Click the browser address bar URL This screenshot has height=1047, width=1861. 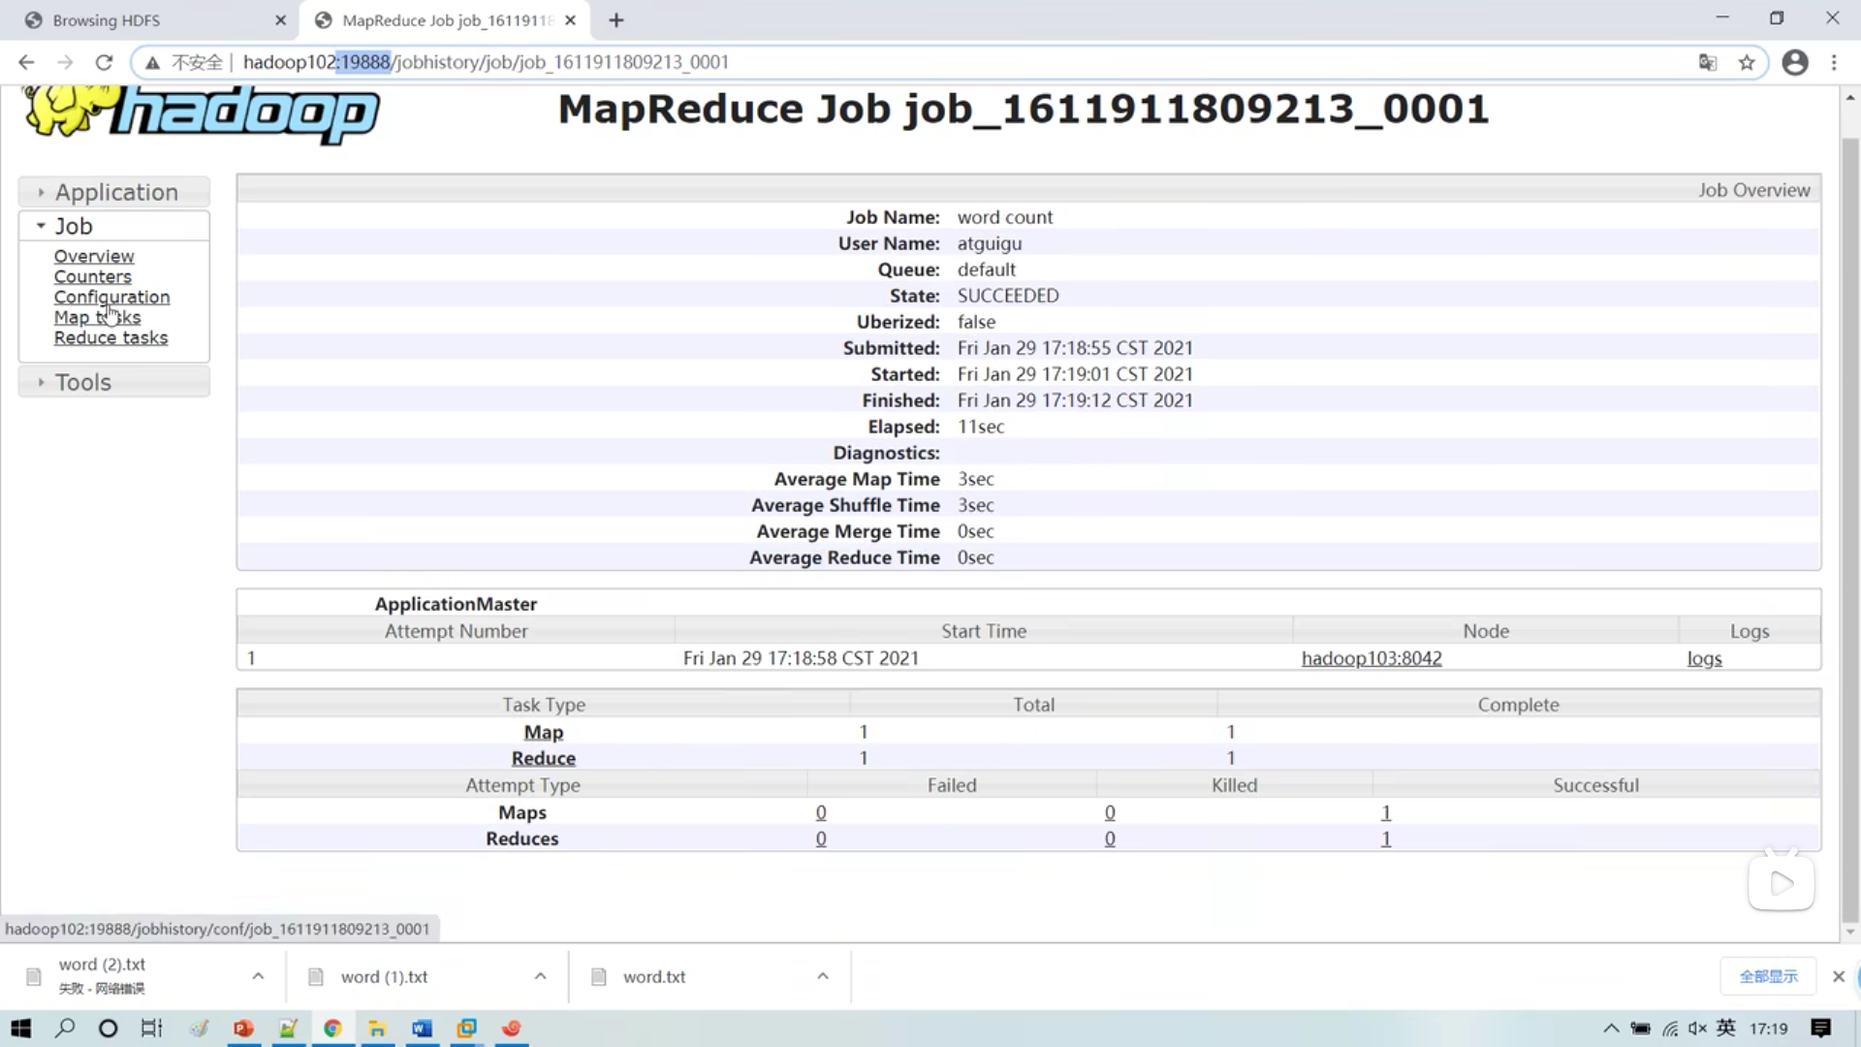point(486,62)
